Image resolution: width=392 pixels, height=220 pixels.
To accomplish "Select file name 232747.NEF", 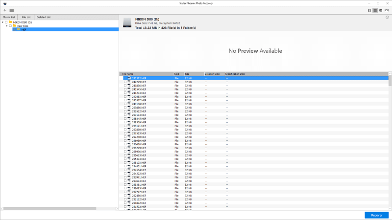I will pyautogui.click(x=139, y=192).
